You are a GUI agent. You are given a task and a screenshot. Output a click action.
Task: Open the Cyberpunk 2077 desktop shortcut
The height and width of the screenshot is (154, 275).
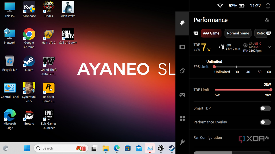point(29,92)
